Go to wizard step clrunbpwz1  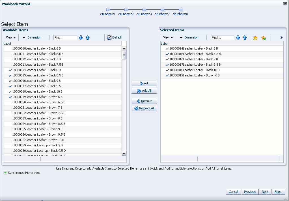(x=108, y=9)
